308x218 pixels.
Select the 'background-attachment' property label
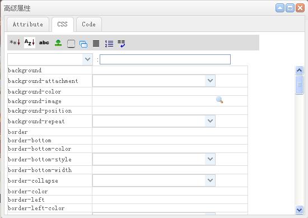(43, 81)
